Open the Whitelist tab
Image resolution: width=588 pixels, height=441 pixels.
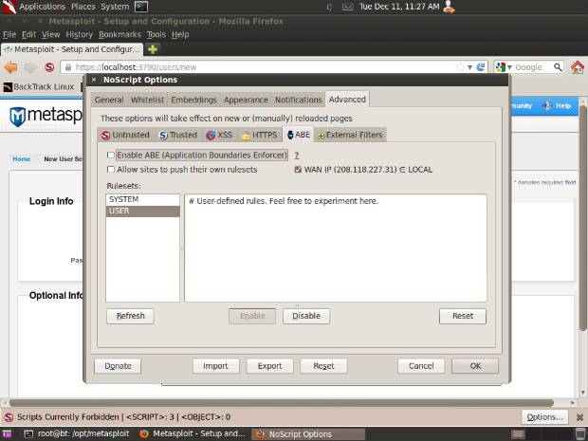[x=147, y=100]
